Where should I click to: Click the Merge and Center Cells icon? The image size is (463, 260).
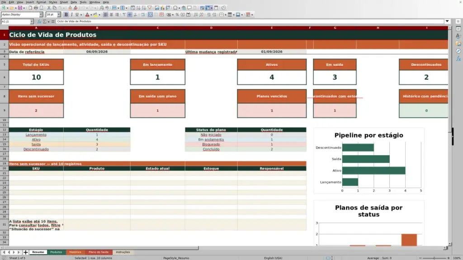point(150,14)
